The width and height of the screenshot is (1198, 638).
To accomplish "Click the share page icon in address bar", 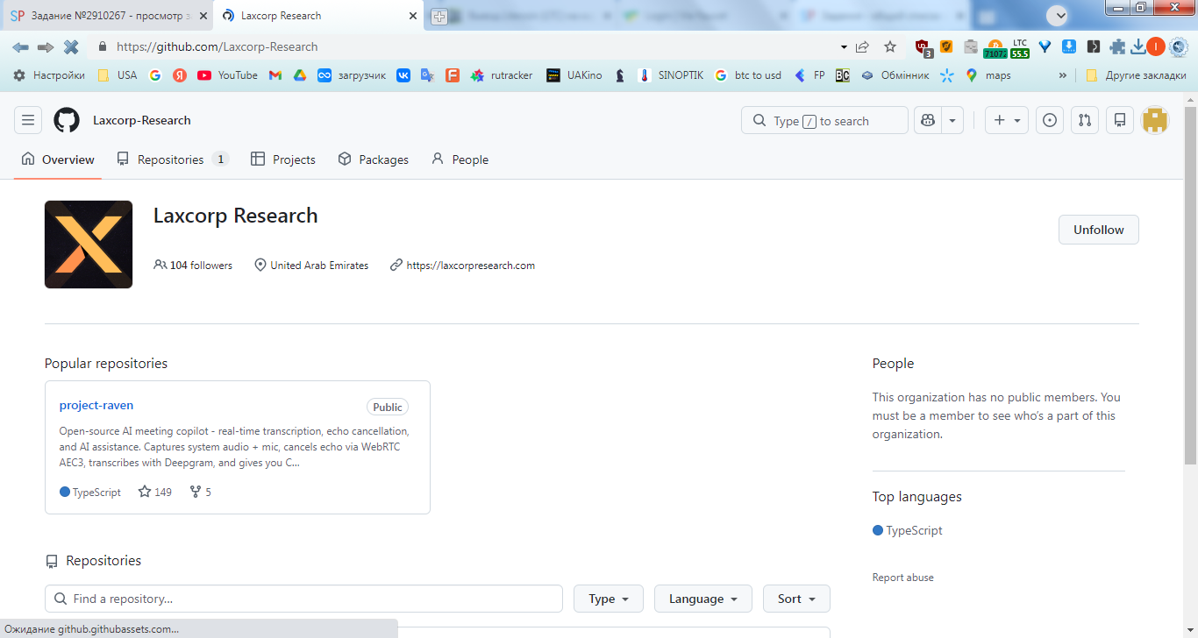I will 862,47.
